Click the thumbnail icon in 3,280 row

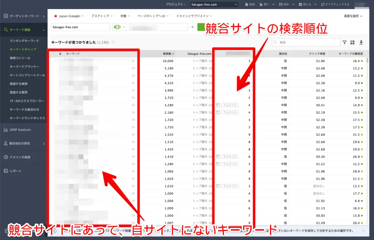pyautogui.click(x=218, y=105)
